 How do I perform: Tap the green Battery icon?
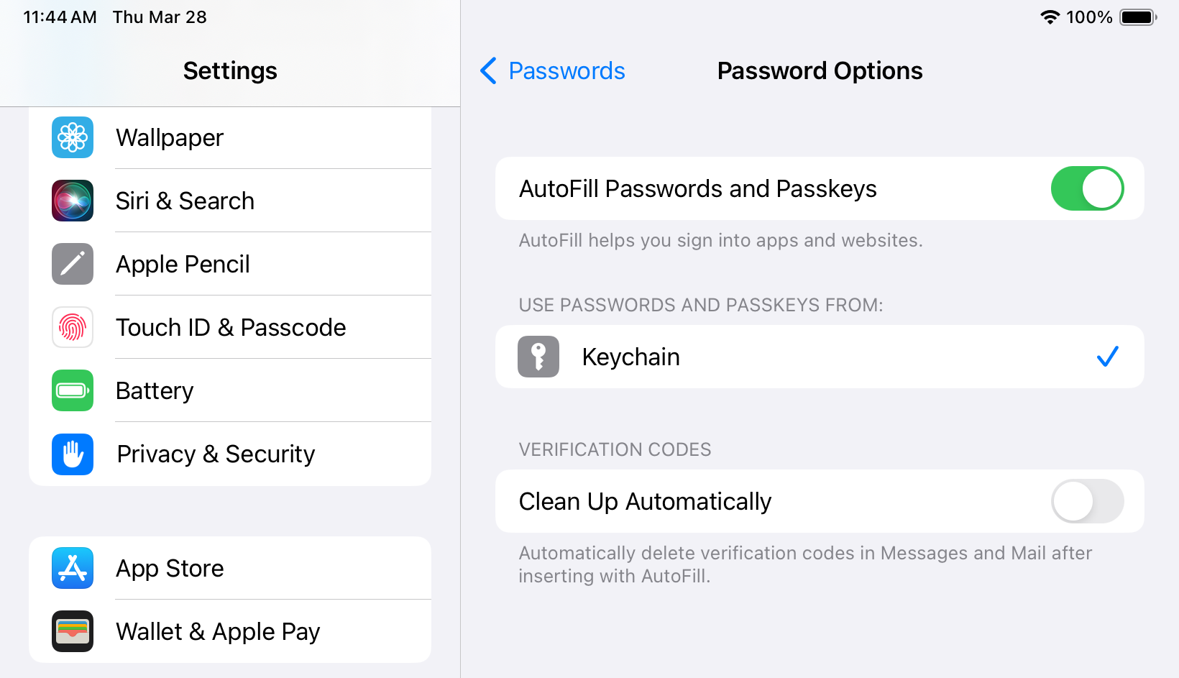pyautogui.click(x=73, y=390)
